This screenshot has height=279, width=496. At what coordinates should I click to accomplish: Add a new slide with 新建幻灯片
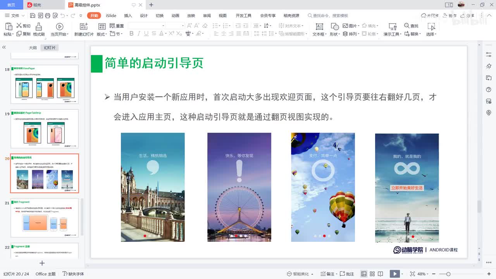[x=84, y=29]
